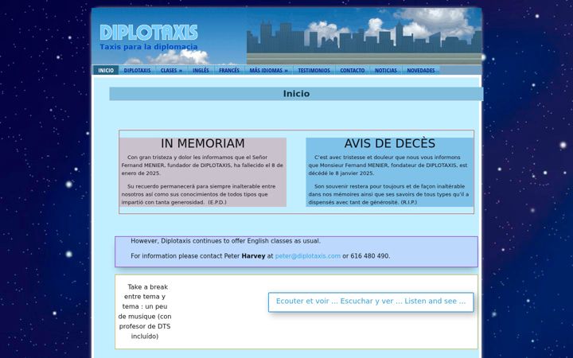Click the Take a break entre tema text

pos(145,312)
